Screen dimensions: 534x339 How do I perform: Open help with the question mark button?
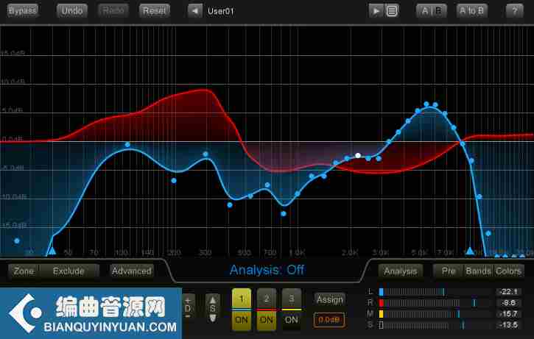pyautogui.click(x=515, y=11)
